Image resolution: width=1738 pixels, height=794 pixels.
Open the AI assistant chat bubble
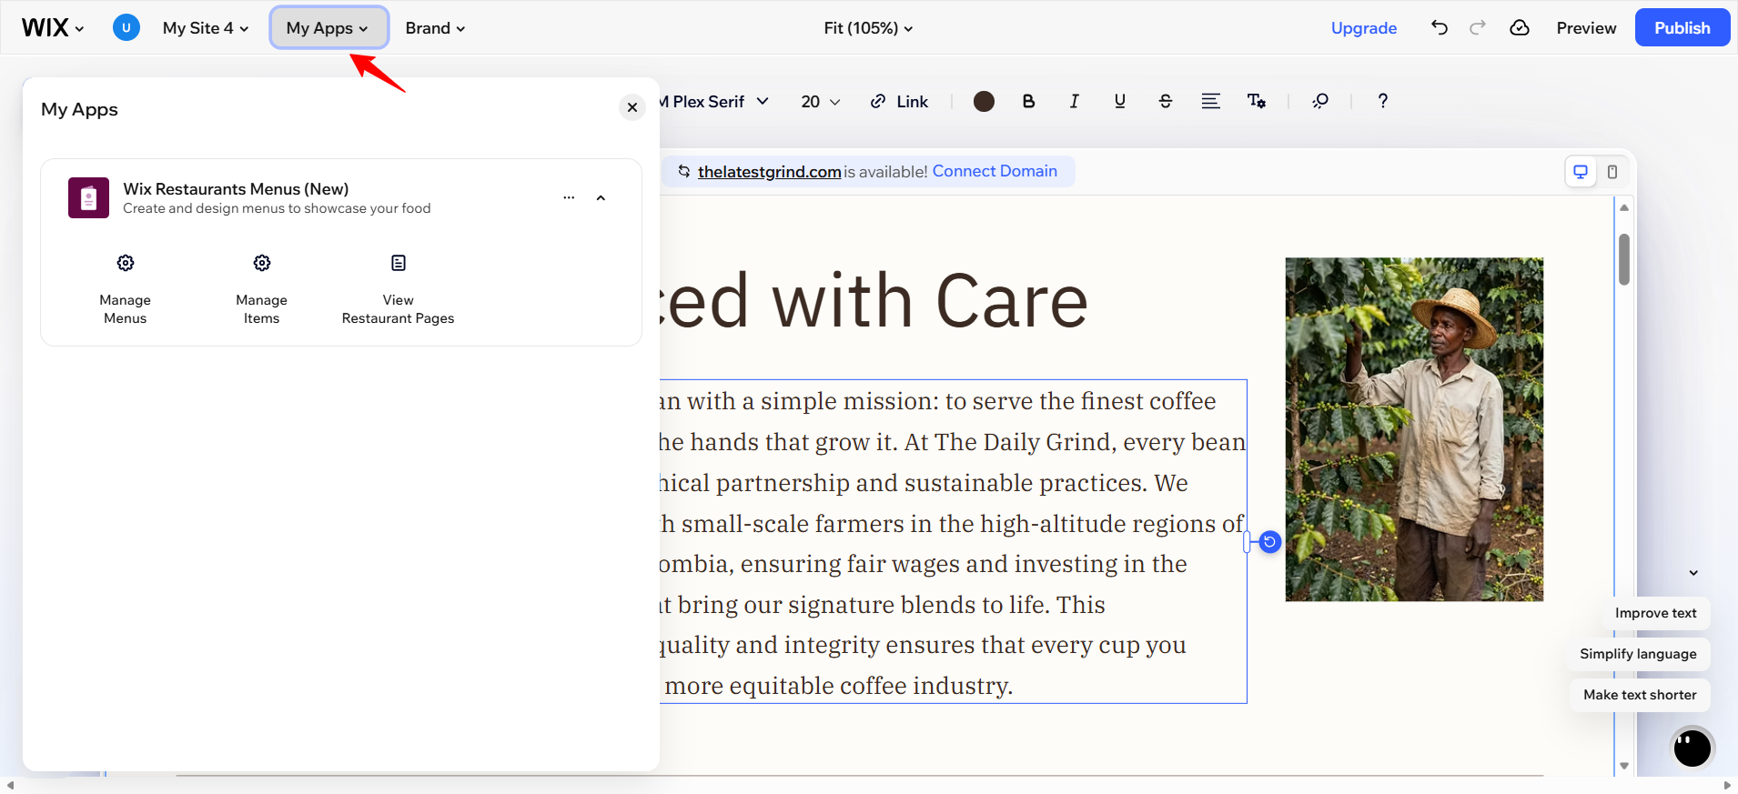(1693, 748)
